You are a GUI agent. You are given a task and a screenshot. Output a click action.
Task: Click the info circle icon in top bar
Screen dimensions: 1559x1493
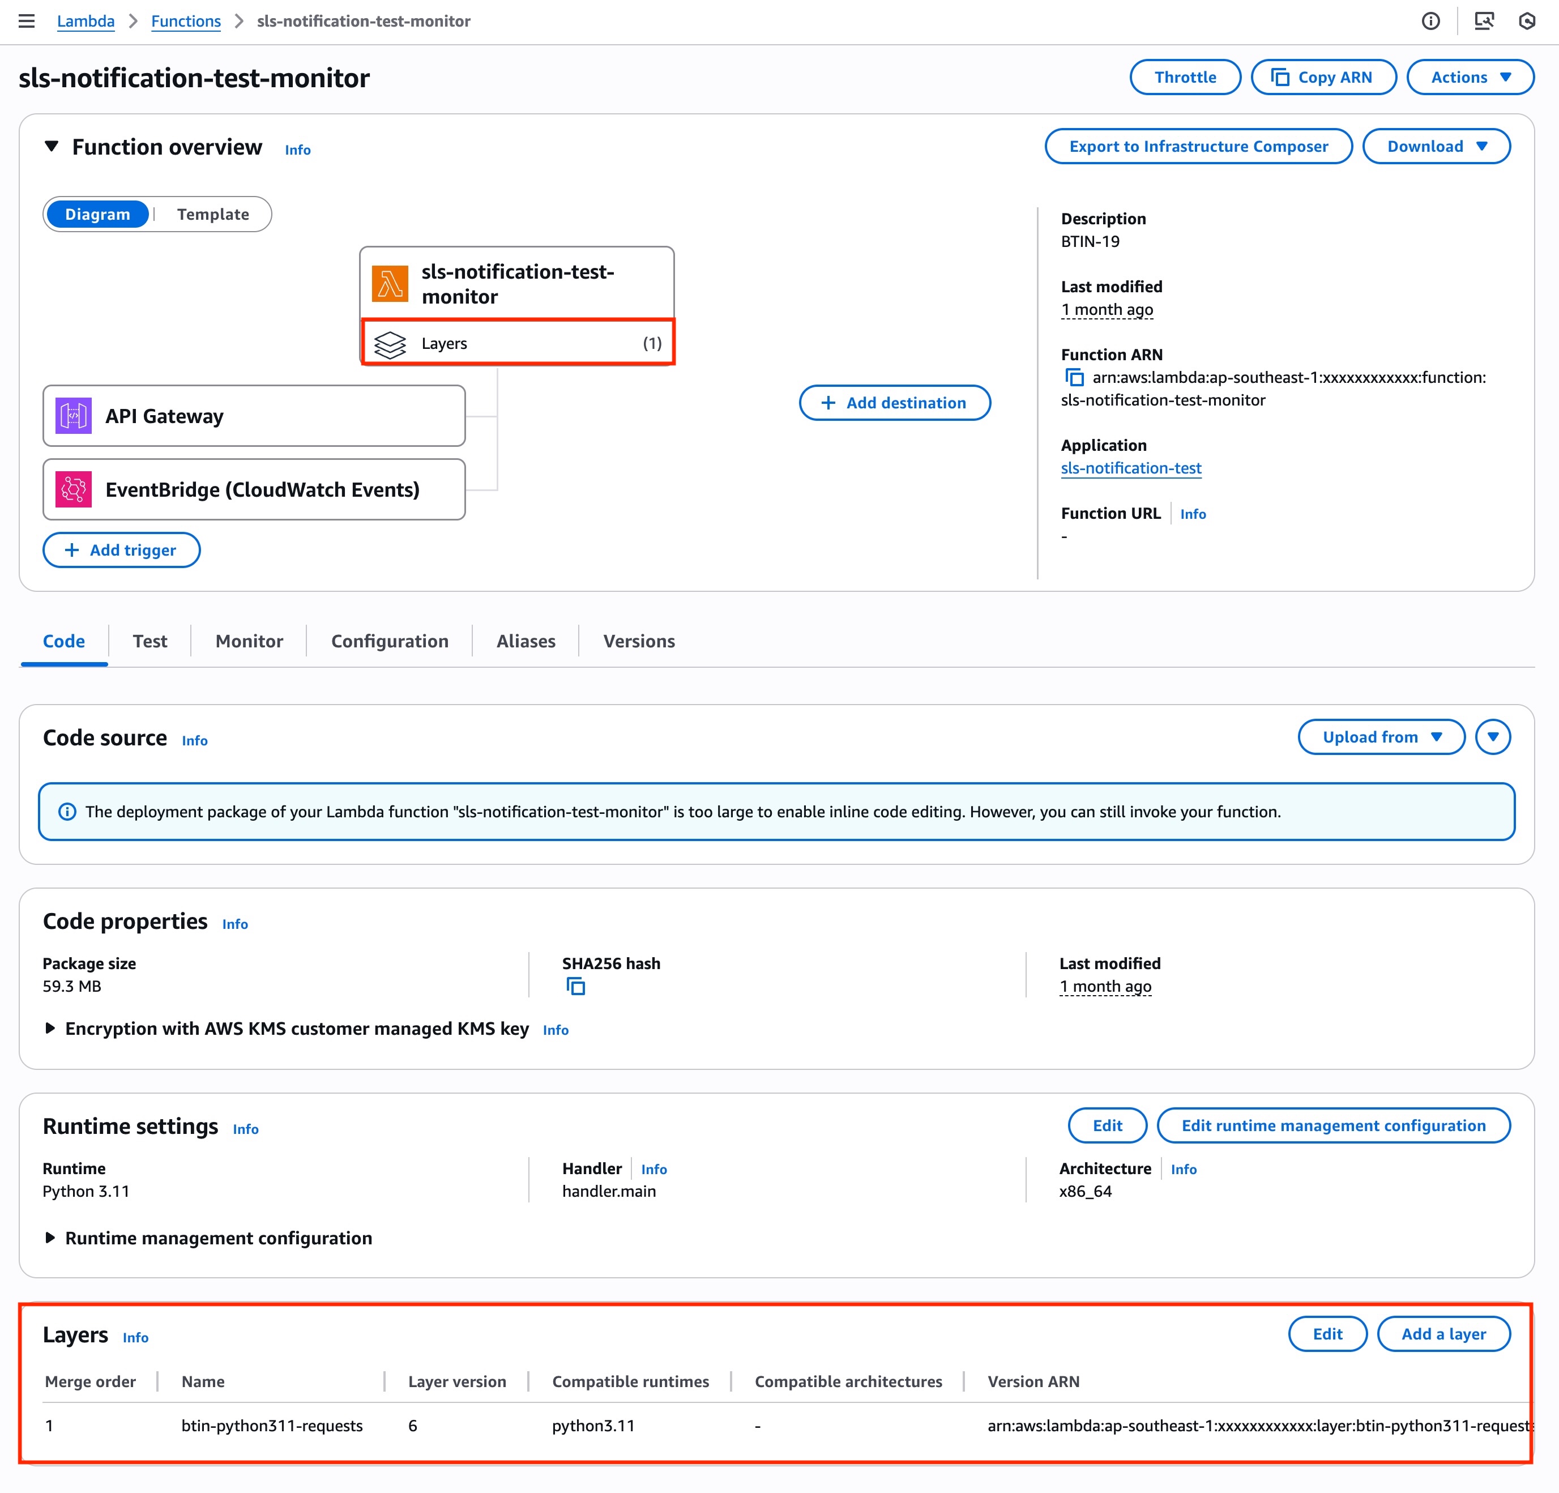coord(1430,22)
